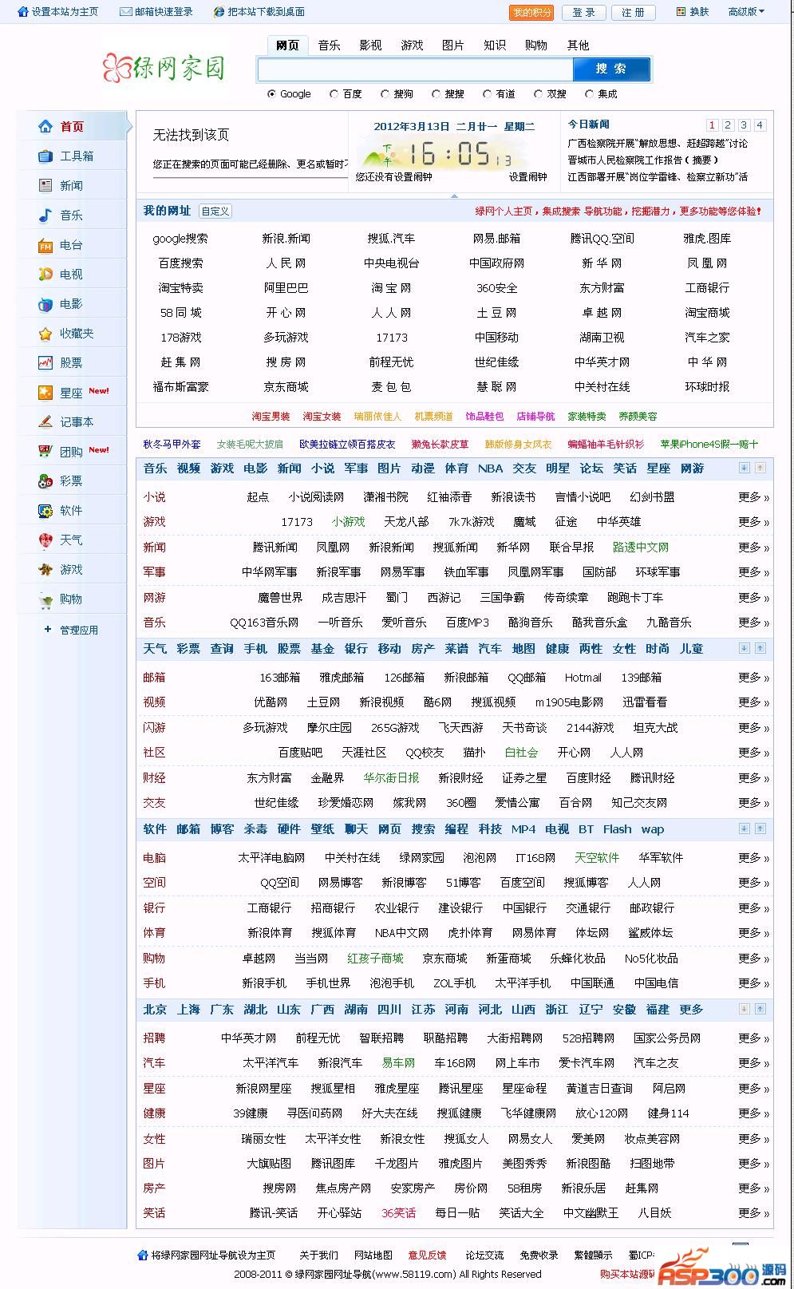Focus the main search input box
Viewport: 794px width, 1289px height.
coord(415,69)
